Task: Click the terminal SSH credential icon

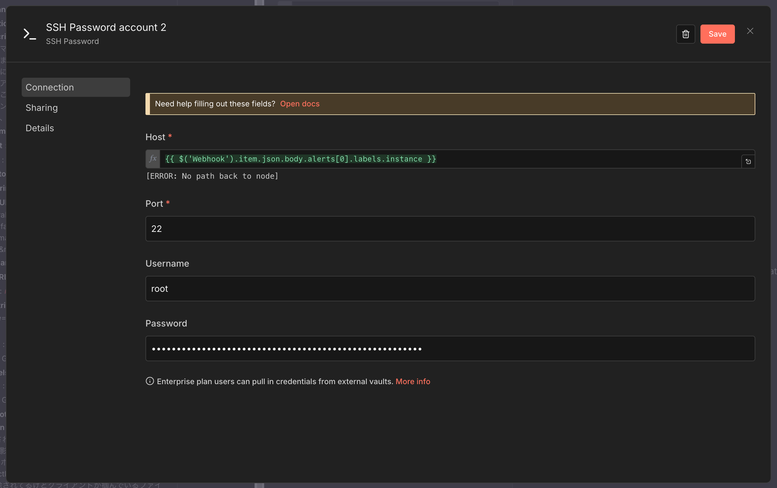Action: pos(30,34)
